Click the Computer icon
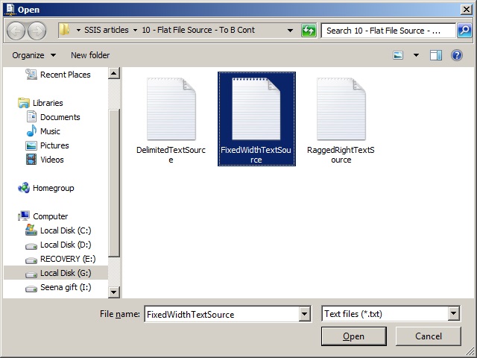Screen dimensions: 477x358 24,216
